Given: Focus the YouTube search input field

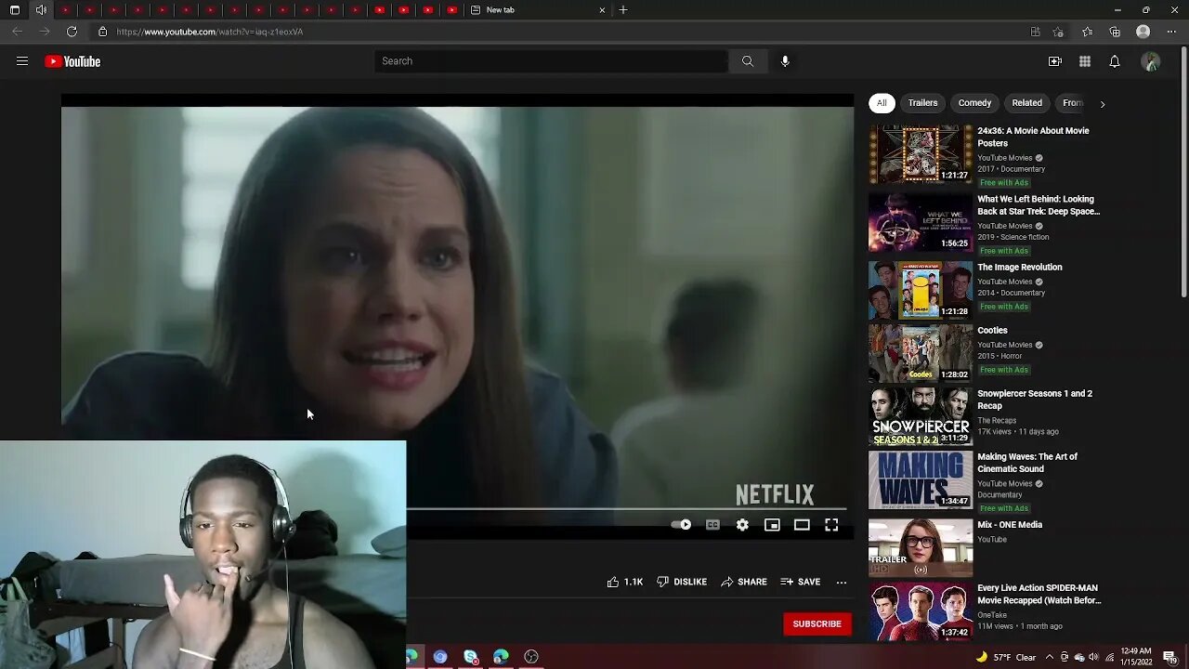Looking at the screenshot, I should [552, 61].
